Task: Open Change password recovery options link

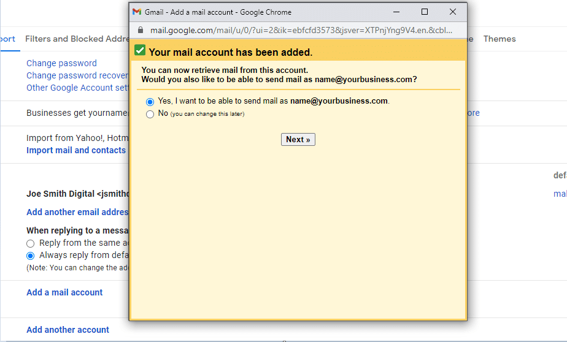Action: click(x=77, y=75)
